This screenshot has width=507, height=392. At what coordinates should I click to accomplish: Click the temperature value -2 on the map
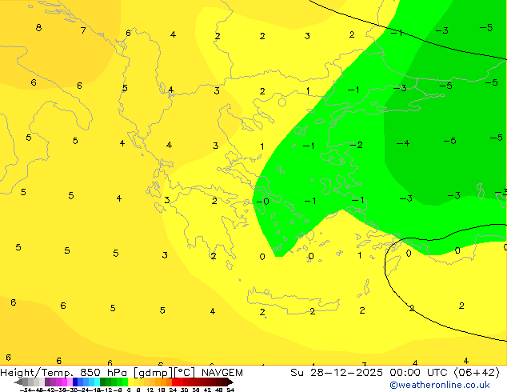pos(357,145)
